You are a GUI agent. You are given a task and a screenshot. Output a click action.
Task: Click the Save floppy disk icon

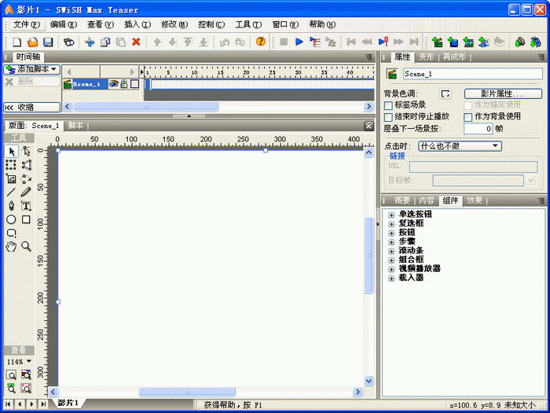(48, 42)
